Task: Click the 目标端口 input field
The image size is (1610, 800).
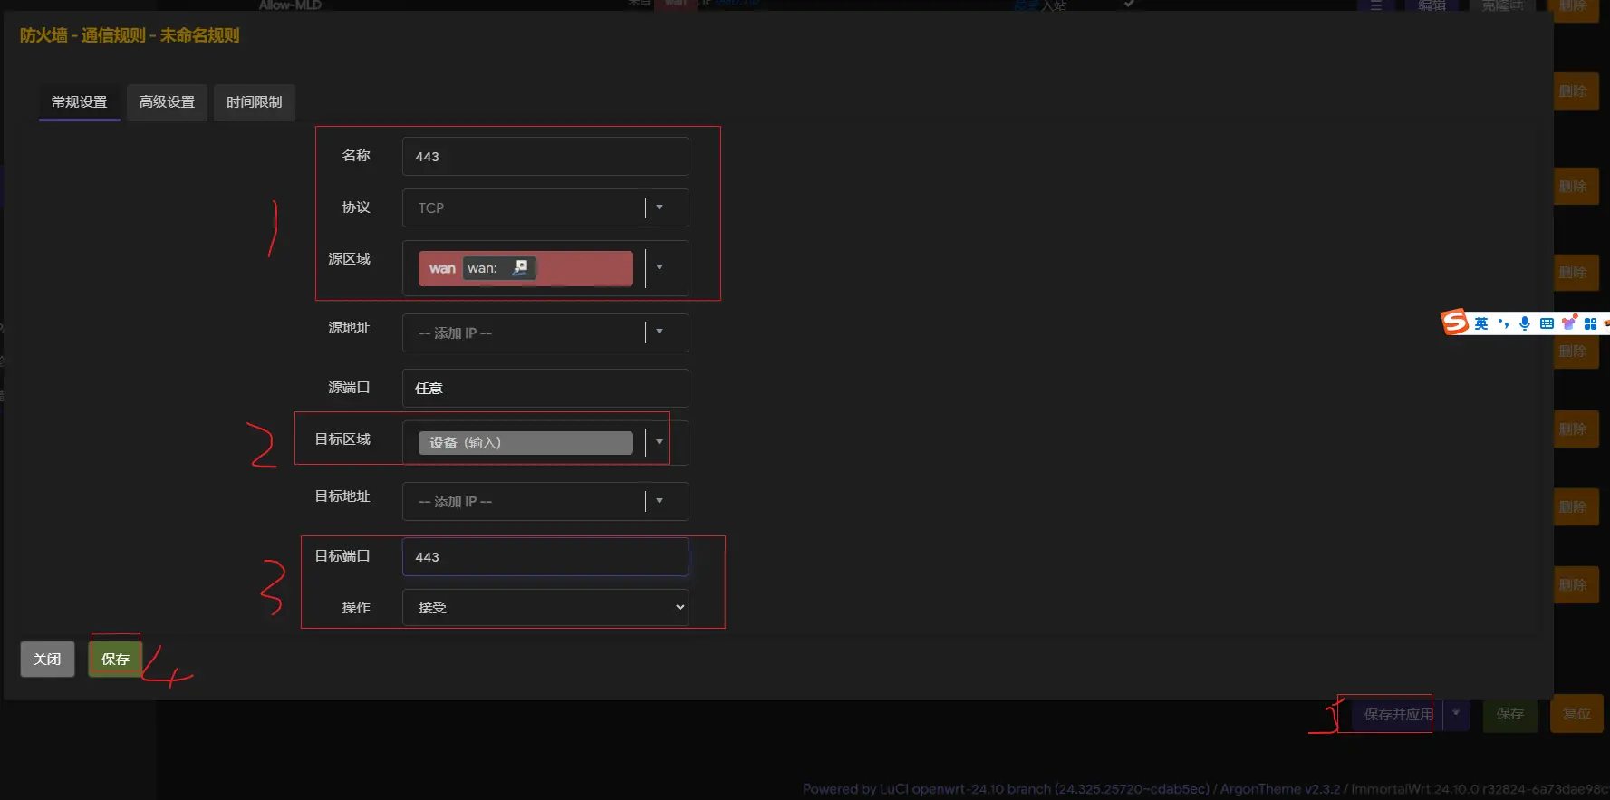Action: (x=545, y=557)
